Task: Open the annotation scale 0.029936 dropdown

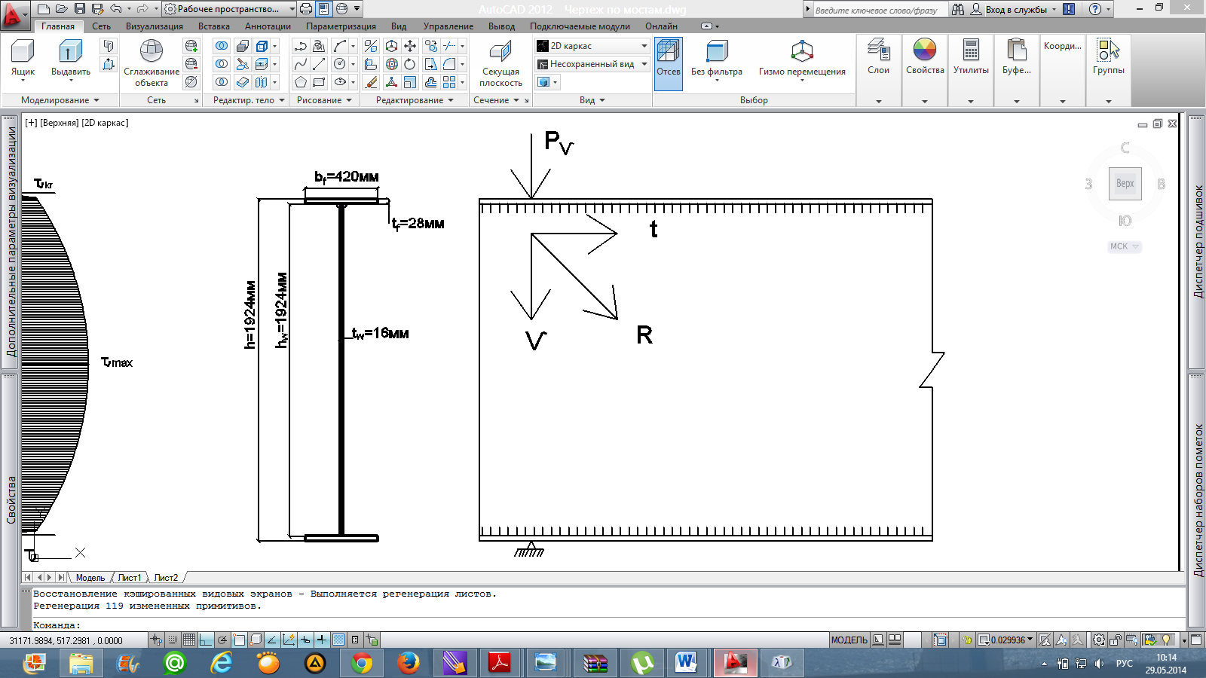Action: [x=1006, y=640]
